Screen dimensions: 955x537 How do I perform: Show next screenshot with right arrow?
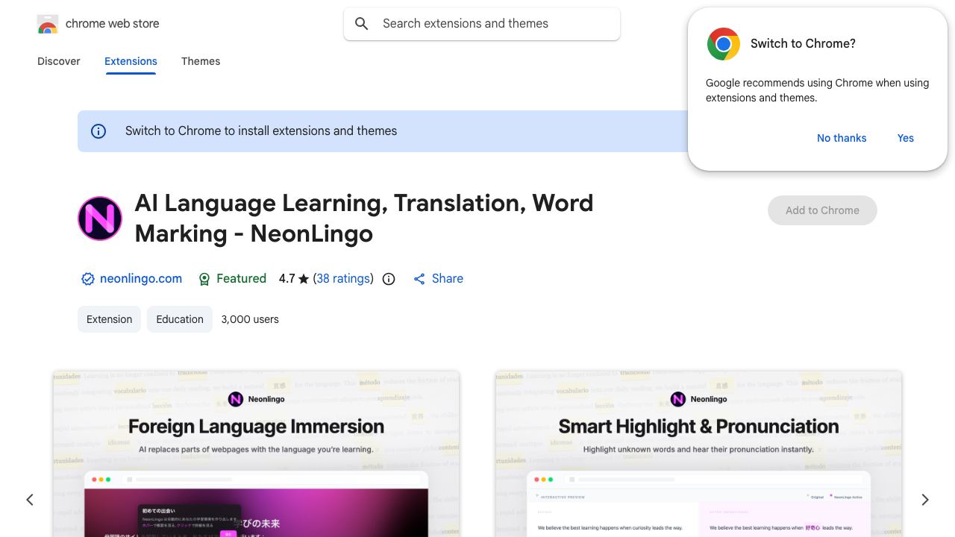coord(925,500)
